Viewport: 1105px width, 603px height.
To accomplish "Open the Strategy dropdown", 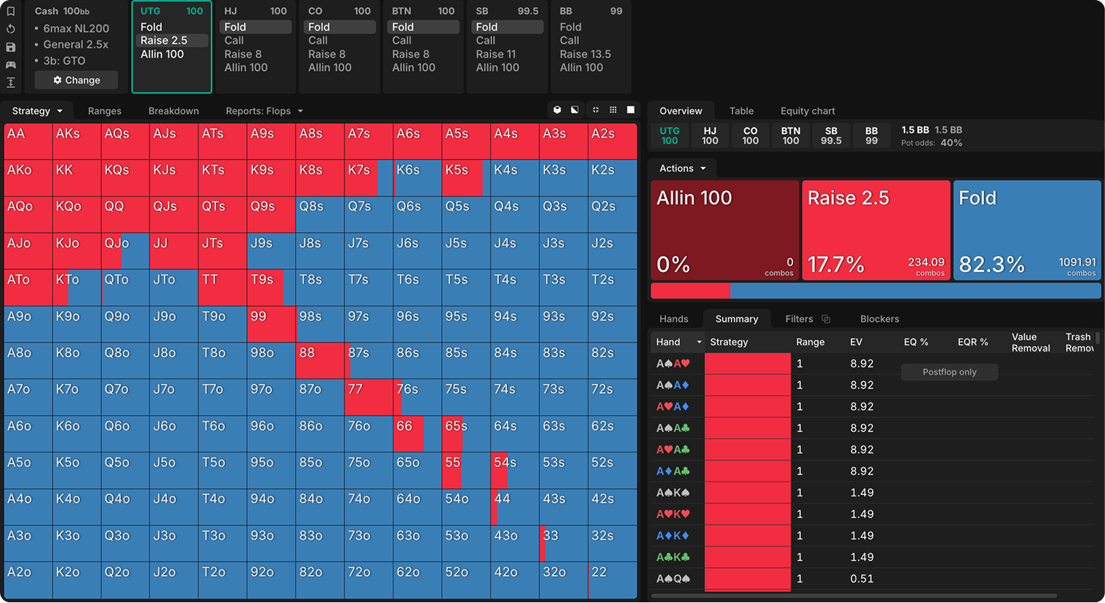I will (37, 111).
